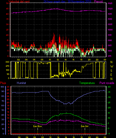Click the 'Sun Rise' marker label
Image resolution: width=116 pixels, height=138 pixels.
pos(37,126)
